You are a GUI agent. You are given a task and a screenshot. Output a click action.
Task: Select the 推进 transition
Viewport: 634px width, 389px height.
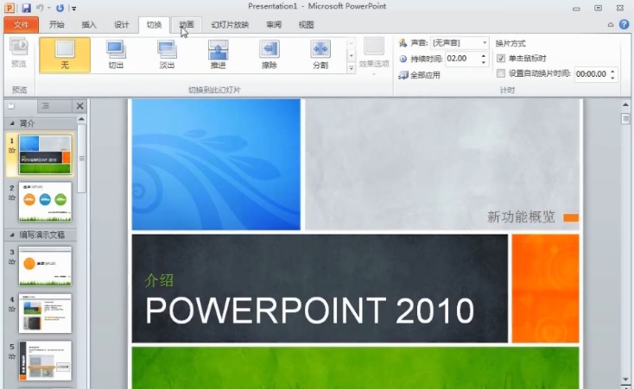[218, 55]
